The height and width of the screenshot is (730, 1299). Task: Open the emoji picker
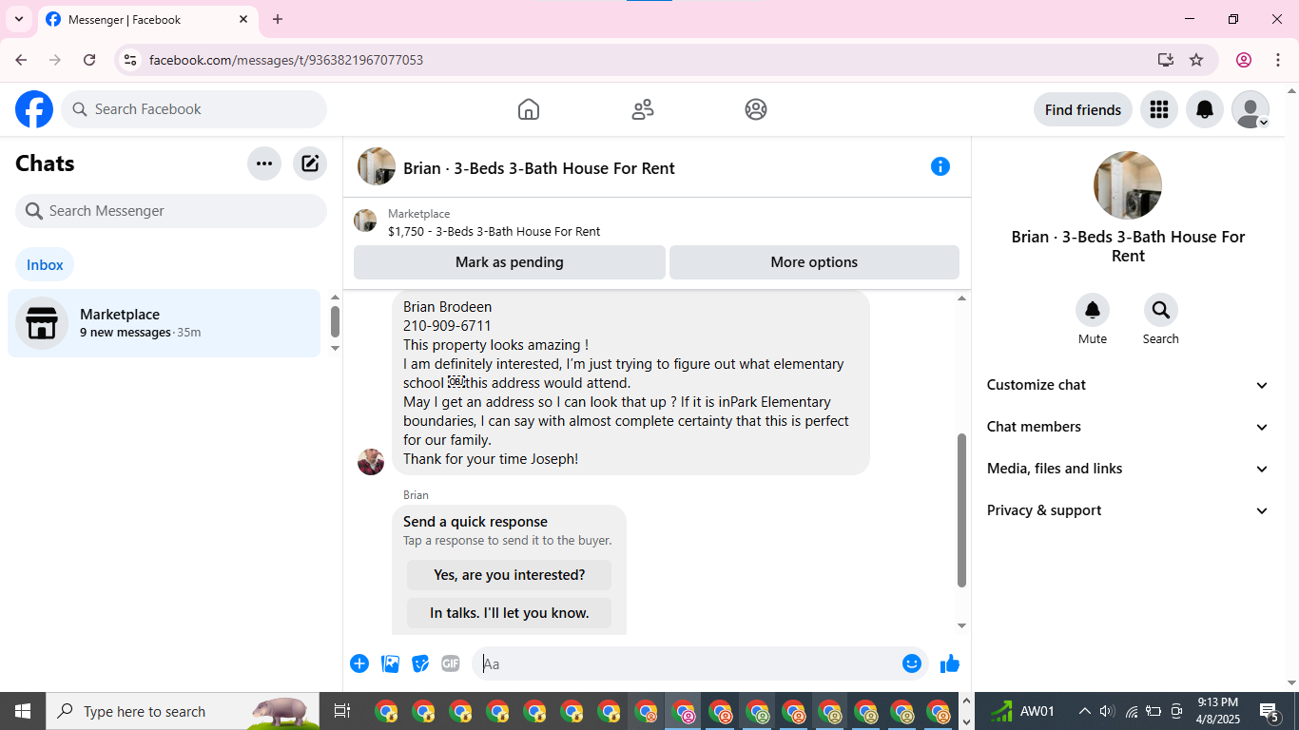click(x=912, y=663)
